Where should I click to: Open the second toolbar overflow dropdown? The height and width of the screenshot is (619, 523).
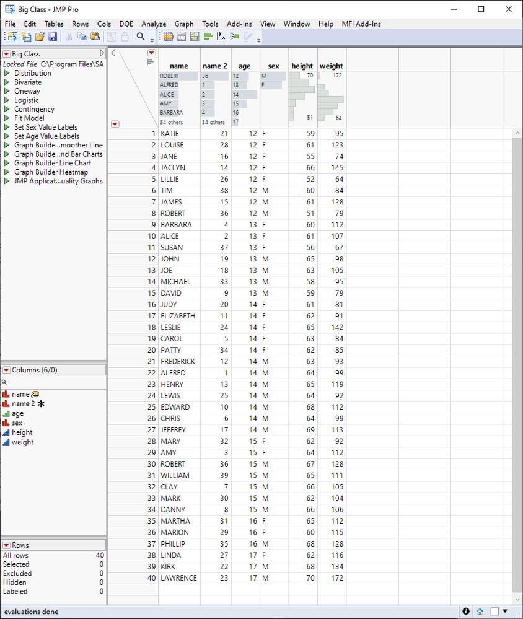pos(258,40)
